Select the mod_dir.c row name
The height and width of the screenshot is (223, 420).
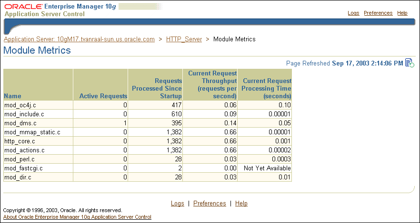pos(18,177)
